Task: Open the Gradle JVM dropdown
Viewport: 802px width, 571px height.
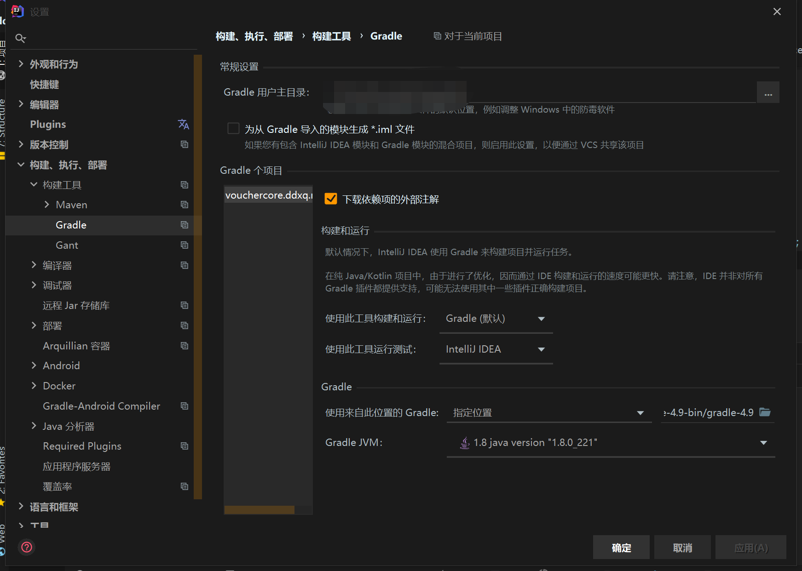Action: 611,443
